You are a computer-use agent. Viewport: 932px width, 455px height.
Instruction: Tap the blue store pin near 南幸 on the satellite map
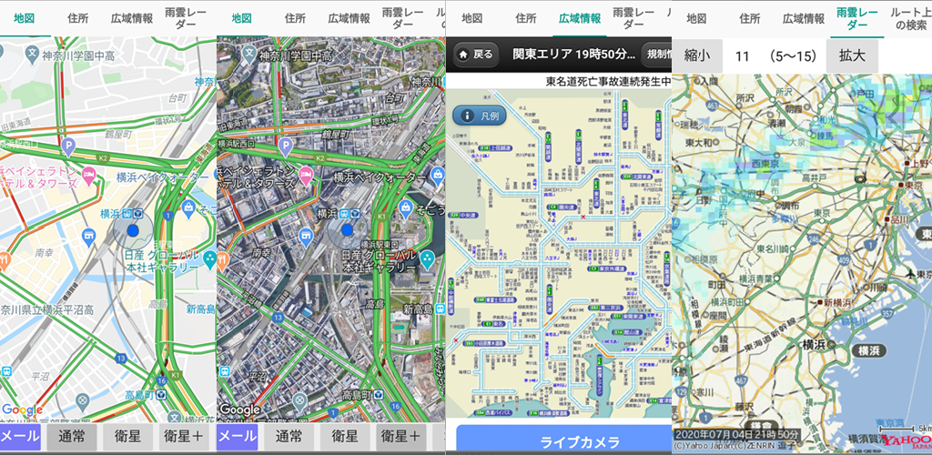[x=306, y=237]
